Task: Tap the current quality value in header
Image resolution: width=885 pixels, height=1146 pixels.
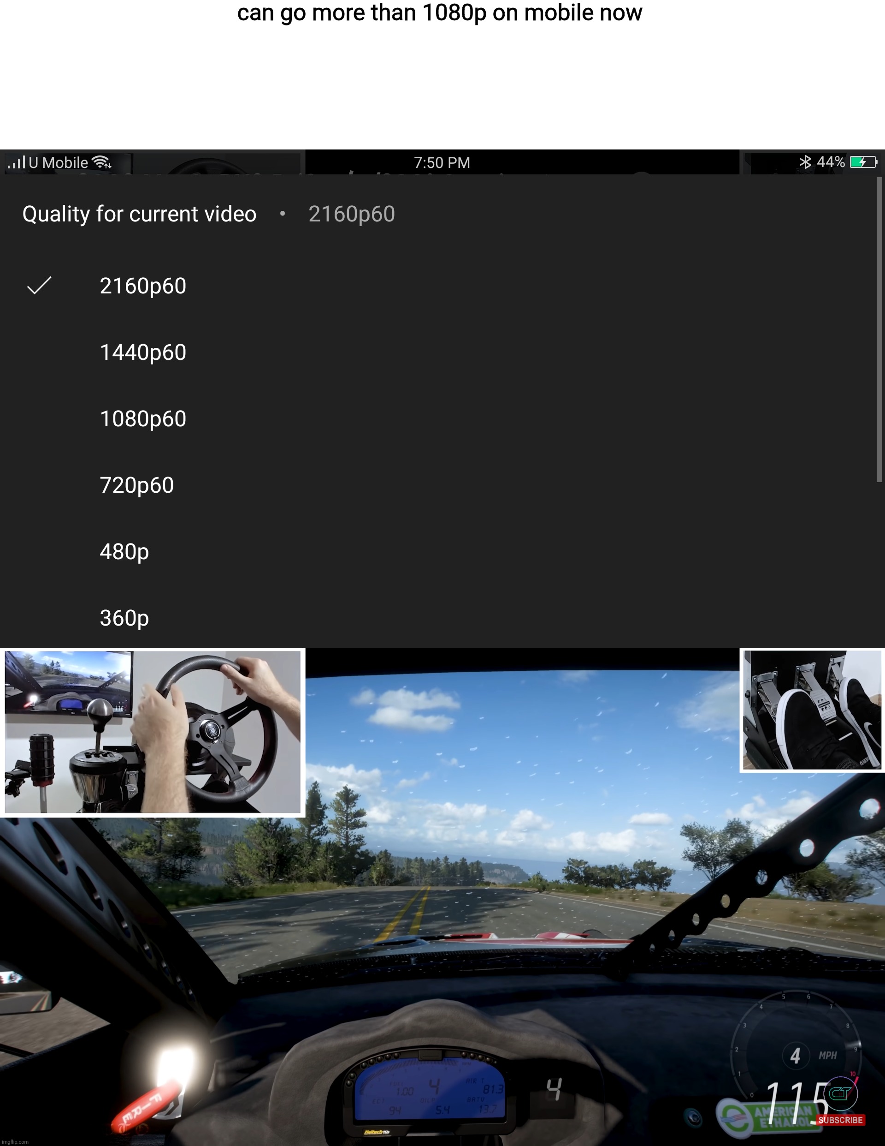Action: [351, 214]
